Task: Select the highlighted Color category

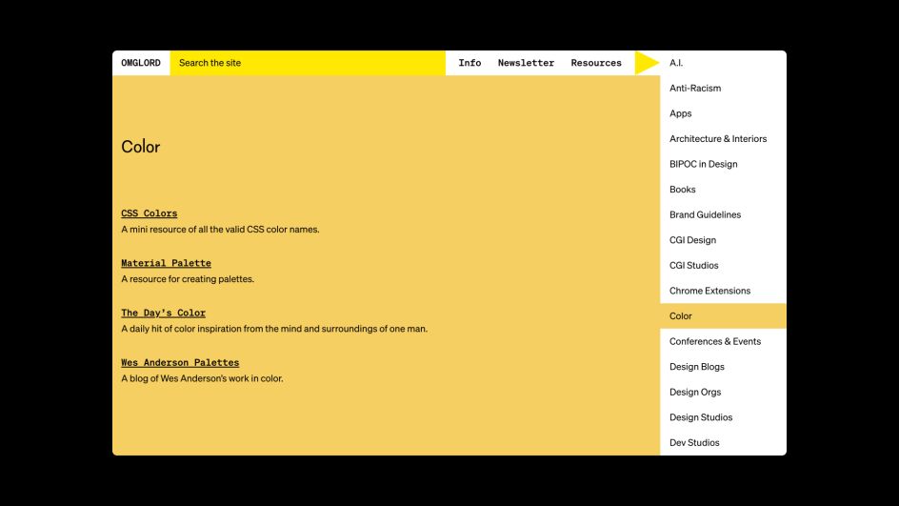Action: (x=723, y=316)
